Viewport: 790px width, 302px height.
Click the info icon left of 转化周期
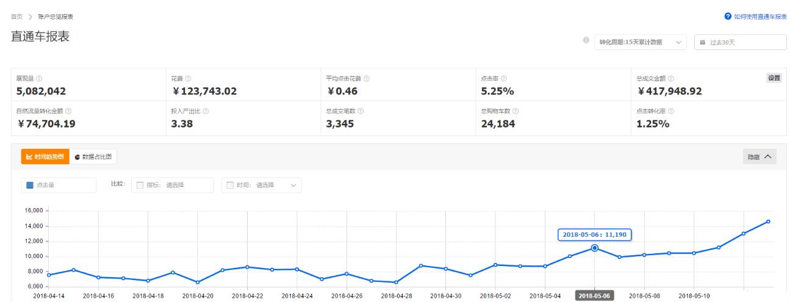tap(586, 41)
